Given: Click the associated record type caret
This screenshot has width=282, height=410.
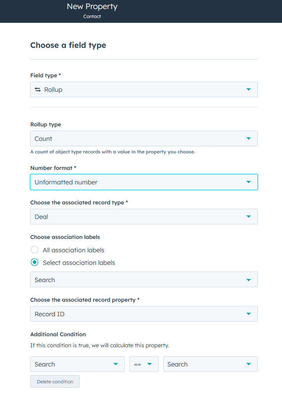Looking at the screenshot, I should pyautogui.click(x=249, y=216).
